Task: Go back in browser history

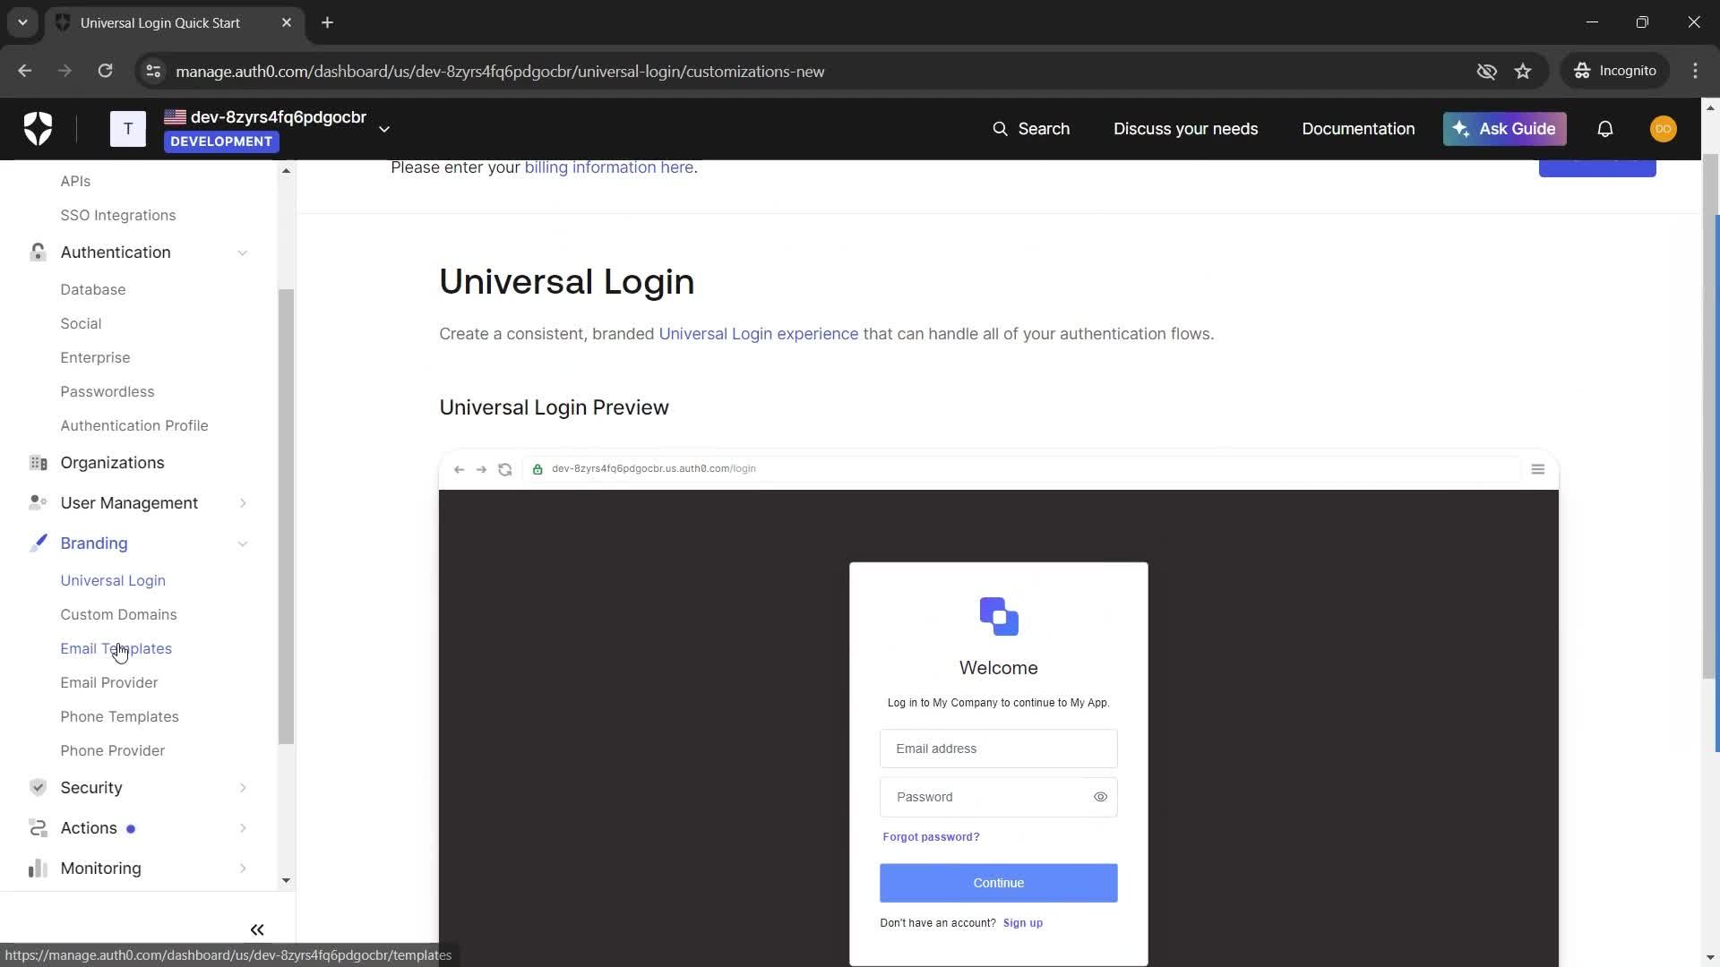Action: point(24,71)
